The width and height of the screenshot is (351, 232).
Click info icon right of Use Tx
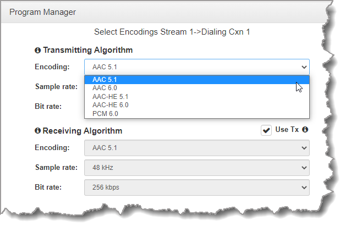click(305, 130)
